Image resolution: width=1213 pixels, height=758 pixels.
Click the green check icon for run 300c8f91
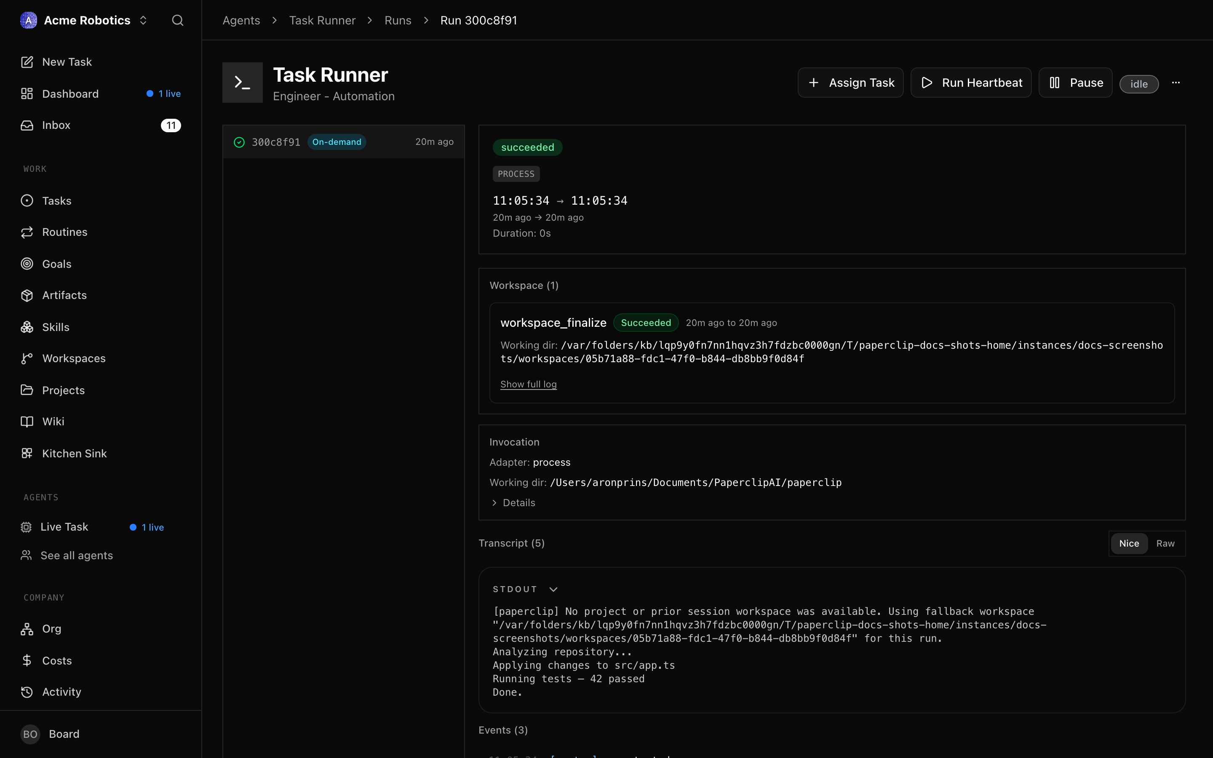tap(239, 142)
